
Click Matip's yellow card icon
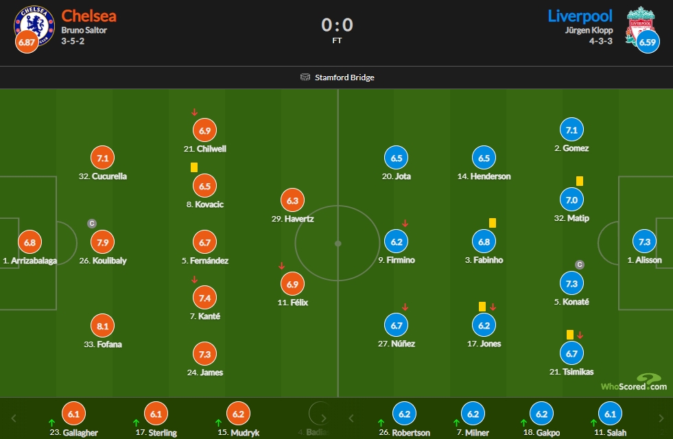coord(580,181)
